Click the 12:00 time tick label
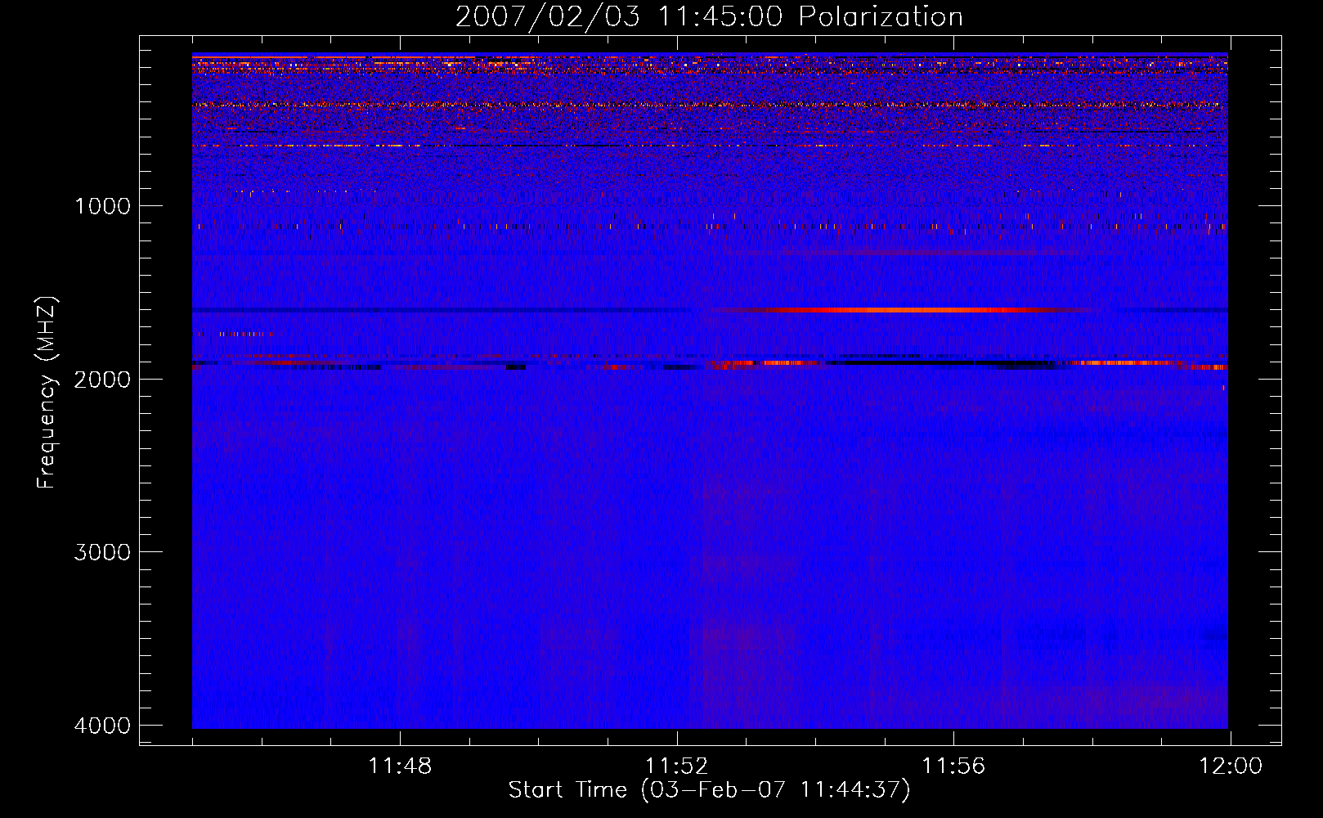 (1231, 766)
